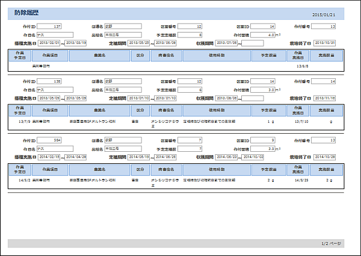Image resolution: width=361 pixels, height=256 pixels.
Task: Select the 作付ID field showing 384
Action: tap(51, 139)
